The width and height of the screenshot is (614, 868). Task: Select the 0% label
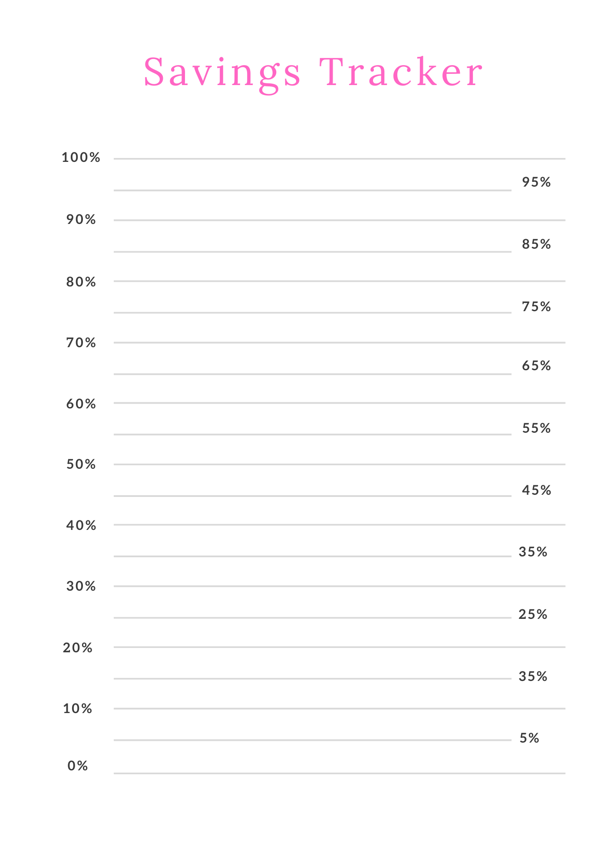click(78, 766)
